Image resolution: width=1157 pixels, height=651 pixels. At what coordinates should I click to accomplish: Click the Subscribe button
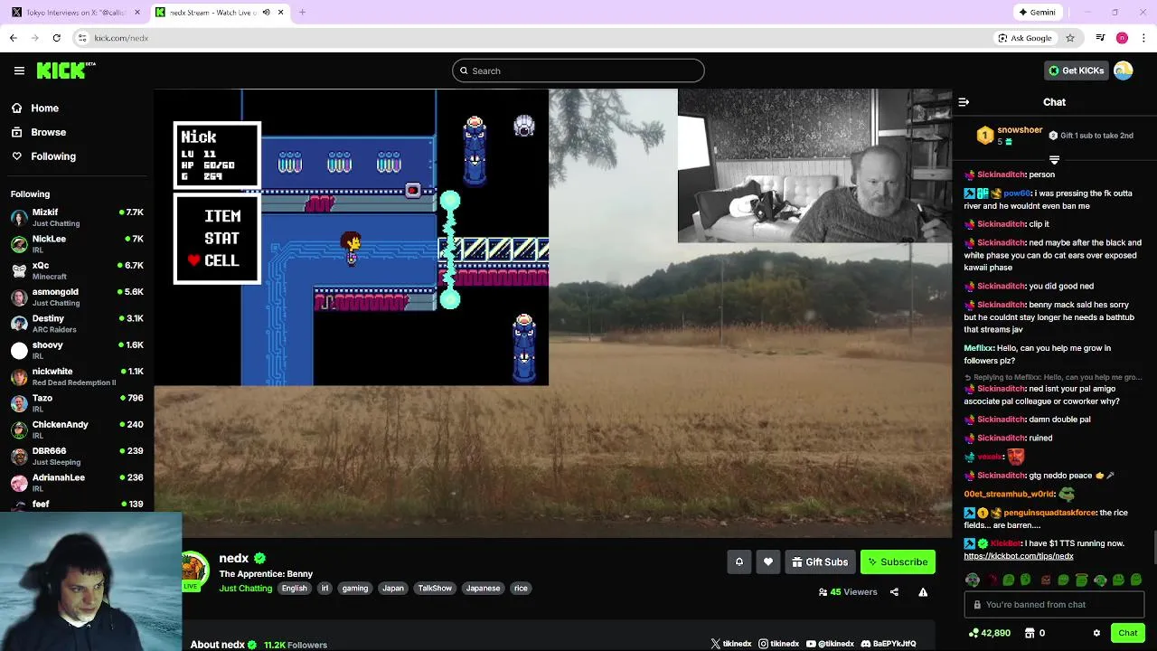pyautogui.click(x=898, y=562)
